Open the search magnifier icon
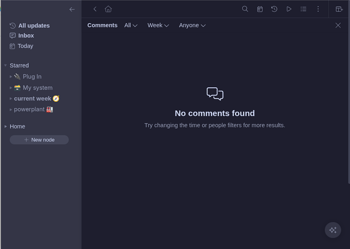The height and width of the screenshot is (249, 350). [x=245, y=9]
